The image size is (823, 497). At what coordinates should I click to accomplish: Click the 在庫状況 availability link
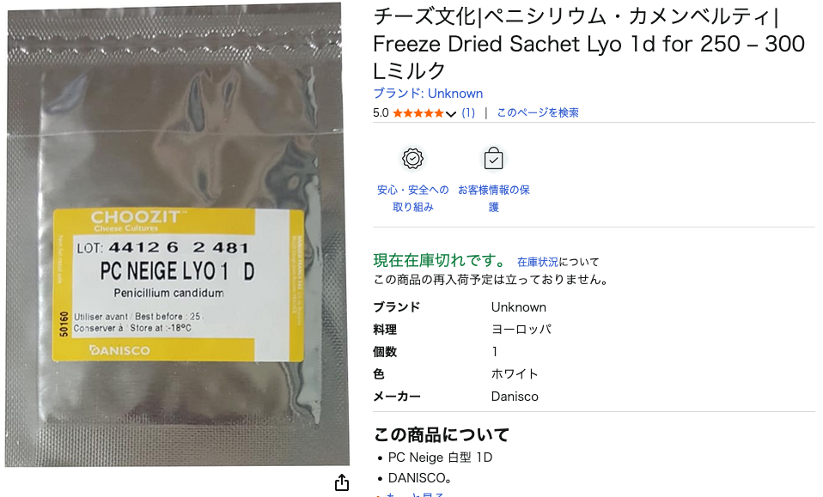click(x=538, y=262)
